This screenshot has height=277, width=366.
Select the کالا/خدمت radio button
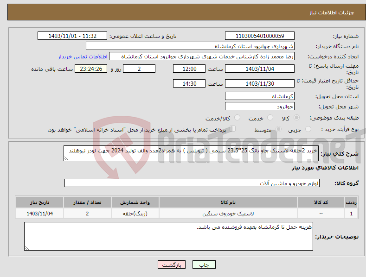pyautogui.click(x=237, y=118)
